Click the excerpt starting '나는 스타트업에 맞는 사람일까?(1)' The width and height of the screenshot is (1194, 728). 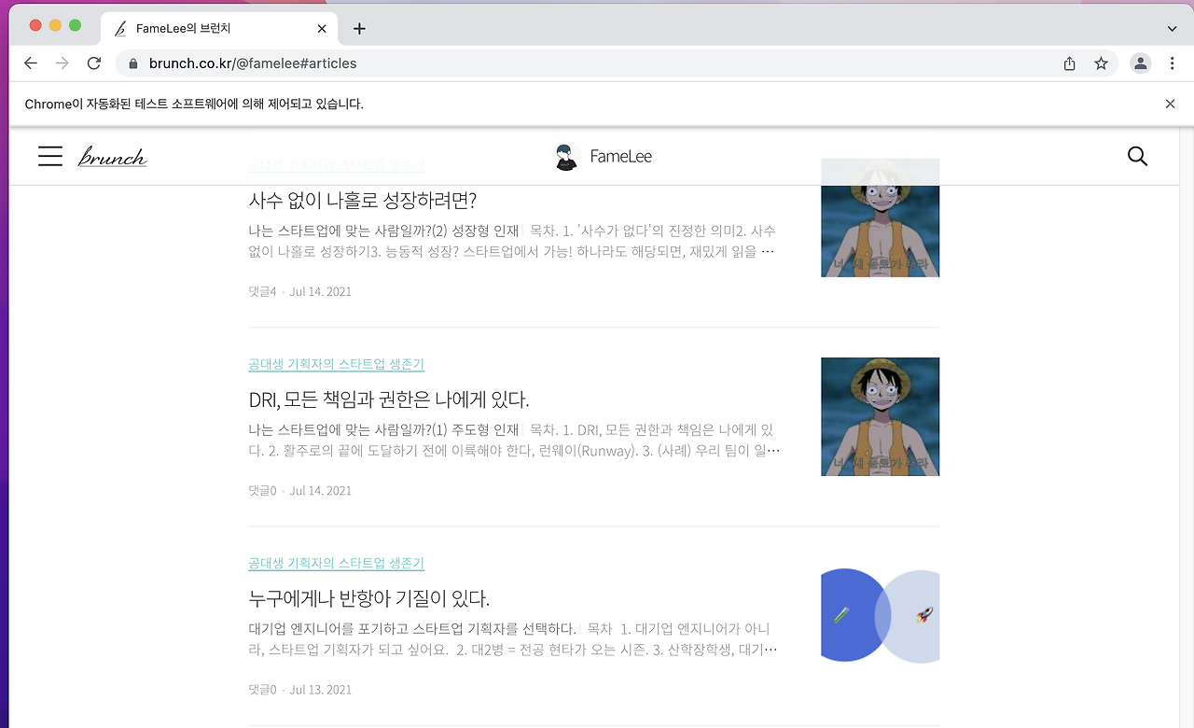point(515,440)
